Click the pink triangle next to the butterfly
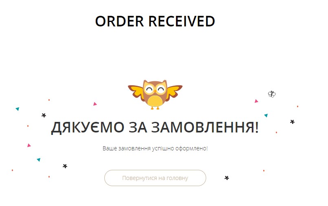The width and height of the screenshot is (328, 206). click(x=256, y=101)
